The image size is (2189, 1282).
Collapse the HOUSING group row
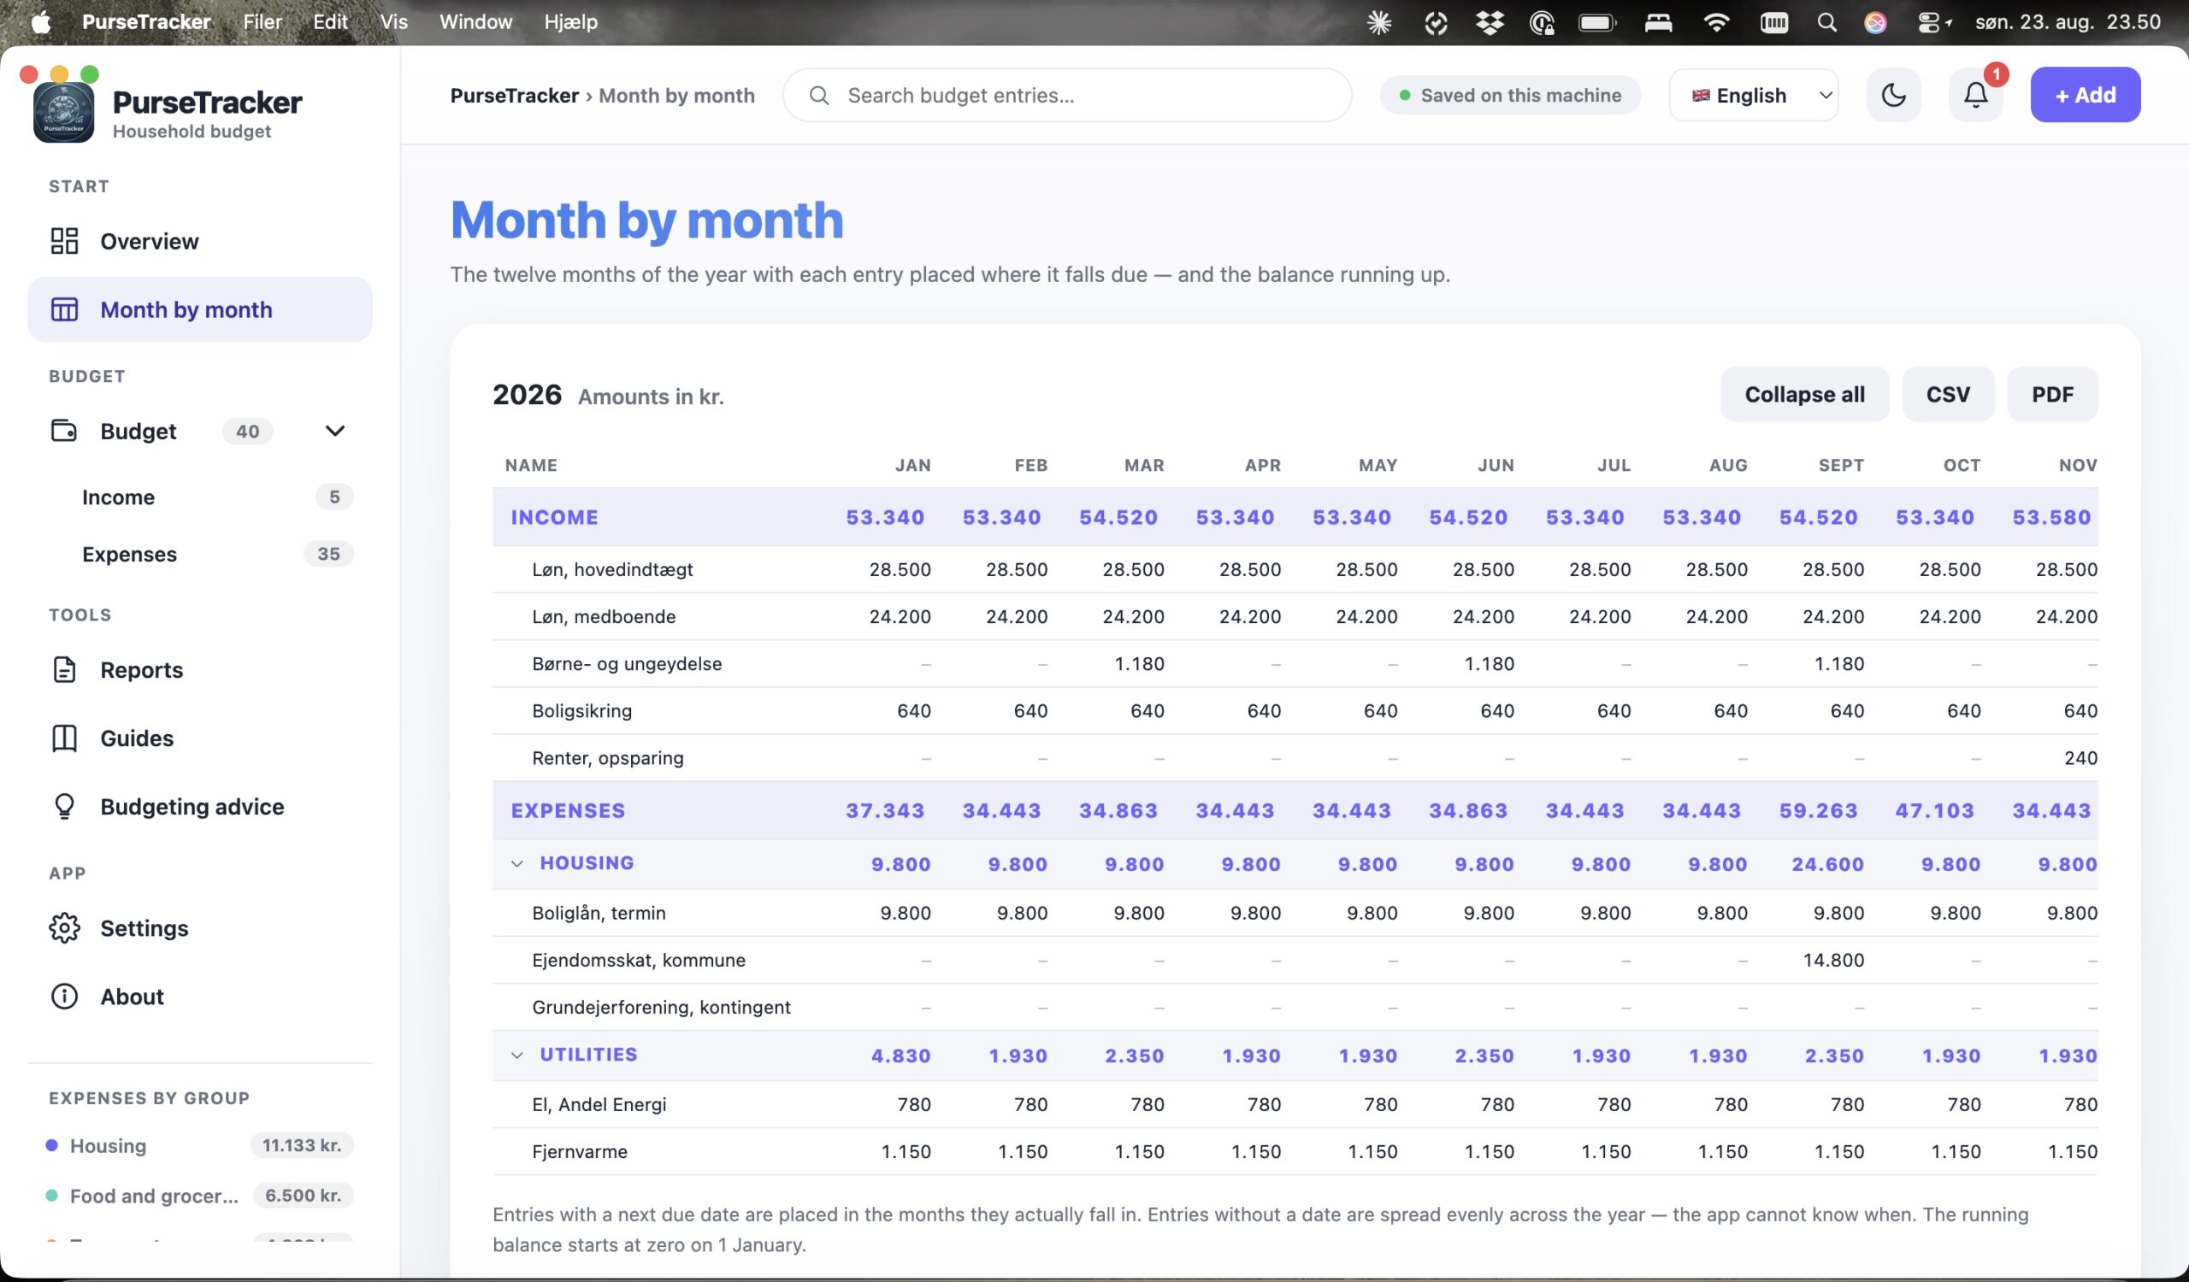(516, 863)
